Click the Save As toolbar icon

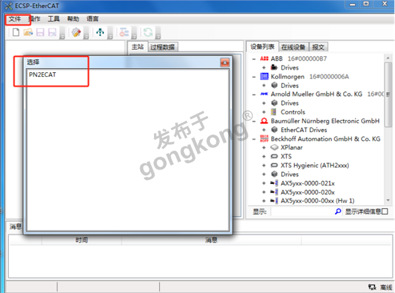(53, 32)
